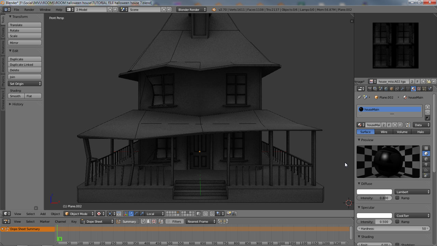The height and width of the screenshot is (246, 437).
Task: Select the cube preview shape icon
Action: (426, 159)
